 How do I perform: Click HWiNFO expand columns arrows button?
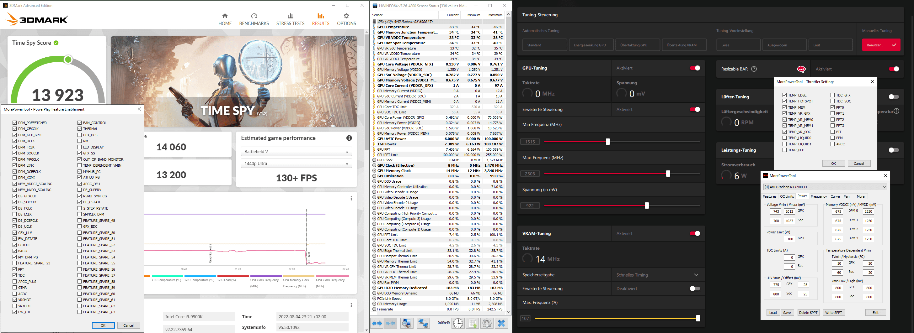click(x=377, y=323)
